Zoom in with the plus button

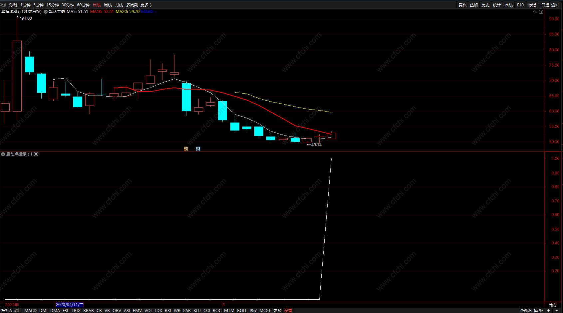(548, 310)
